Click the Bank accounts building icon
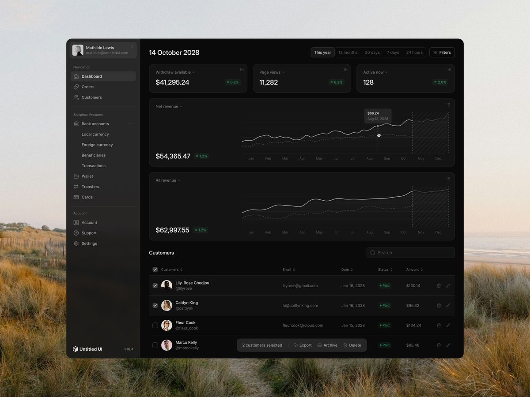The image size is (530, 397). 76,124
